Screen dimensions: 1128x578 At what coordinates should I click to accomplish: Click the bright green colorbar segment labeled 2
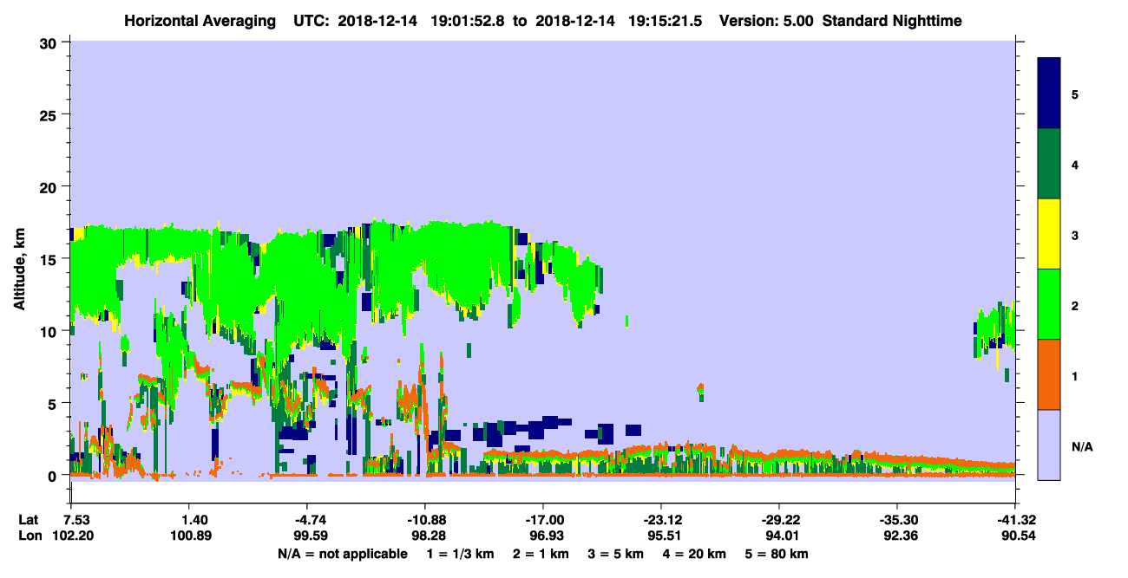pyautogui.click(x=1049, y=304)
